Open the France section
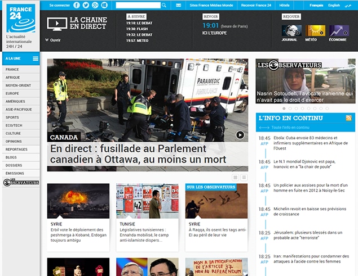This screenshot has width=358, height=276. coord(21,70)
